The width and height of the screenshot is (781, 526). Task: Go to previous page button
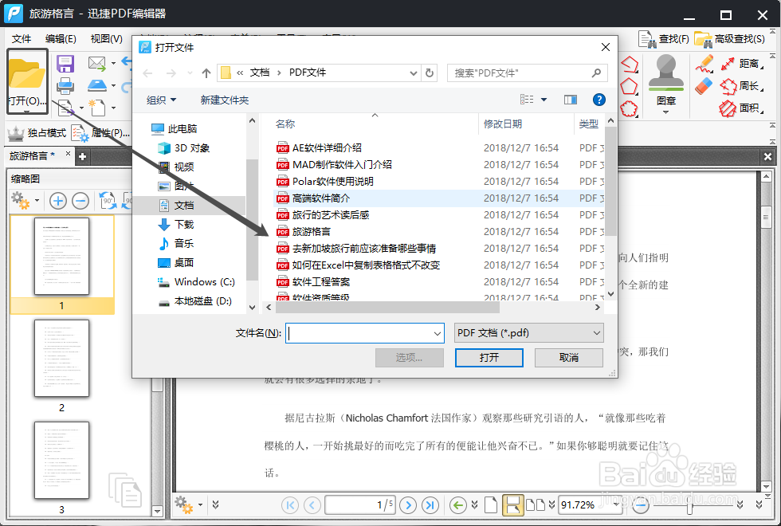tap(312, 505)
